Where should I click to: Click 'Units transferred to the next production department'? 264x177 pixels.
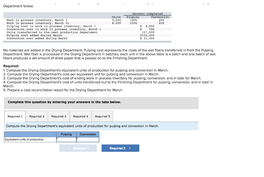point(52,32)
